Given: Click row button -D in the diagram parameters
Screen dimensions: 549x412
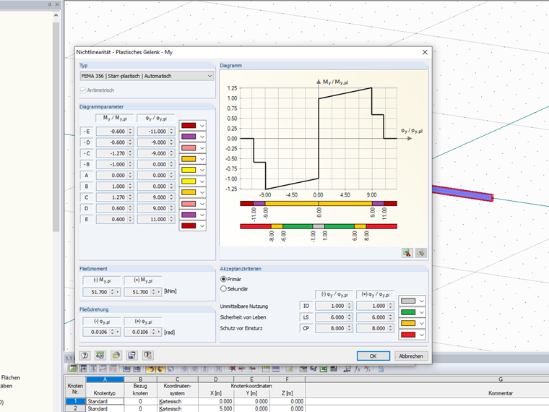Looking at the screenshot, I should point(87,142).
